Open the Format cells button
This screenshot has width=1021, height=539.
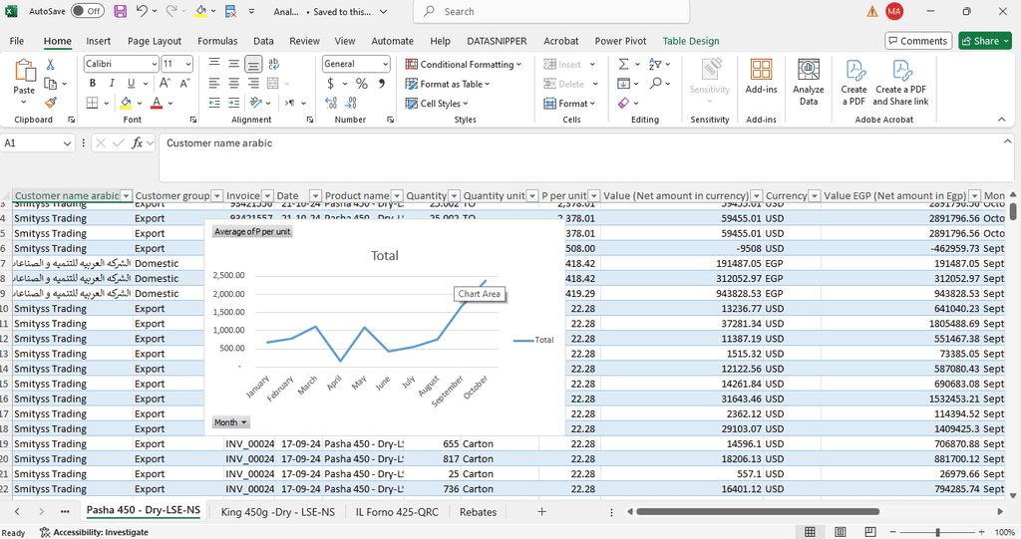point(569,103)
